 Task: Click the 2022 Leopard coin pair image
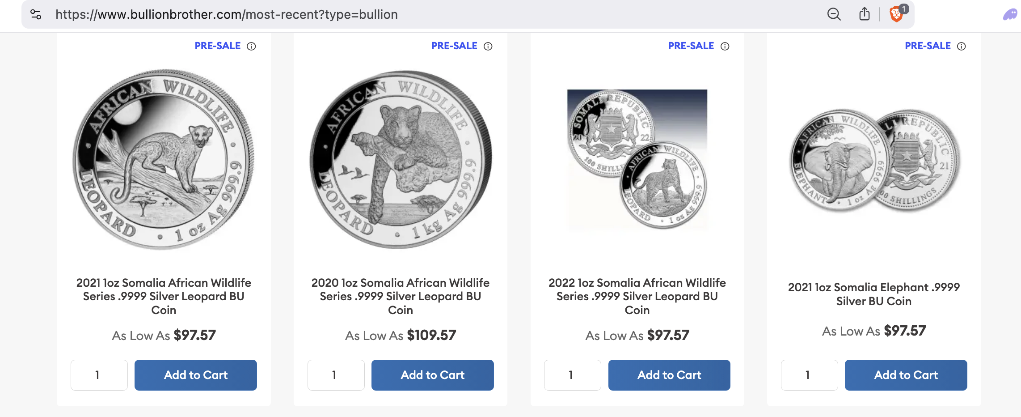[637, 159]
